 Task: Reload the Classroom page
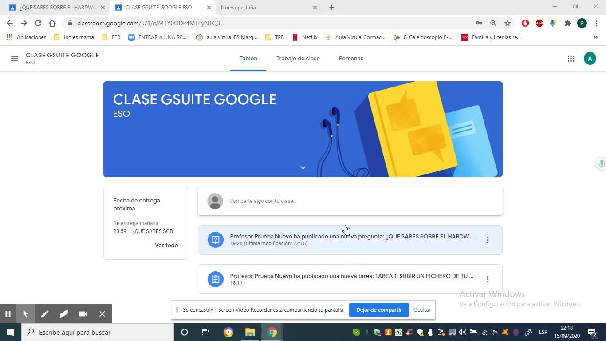(x=38, y=23)
